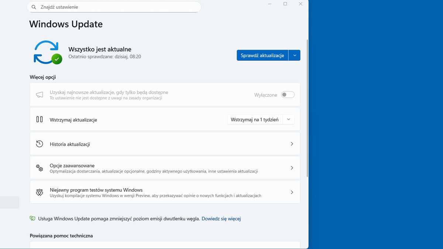Viewport: 443px width, 249px height.
Task: Click the magnifier icon in search box
Action: (34, 7)
